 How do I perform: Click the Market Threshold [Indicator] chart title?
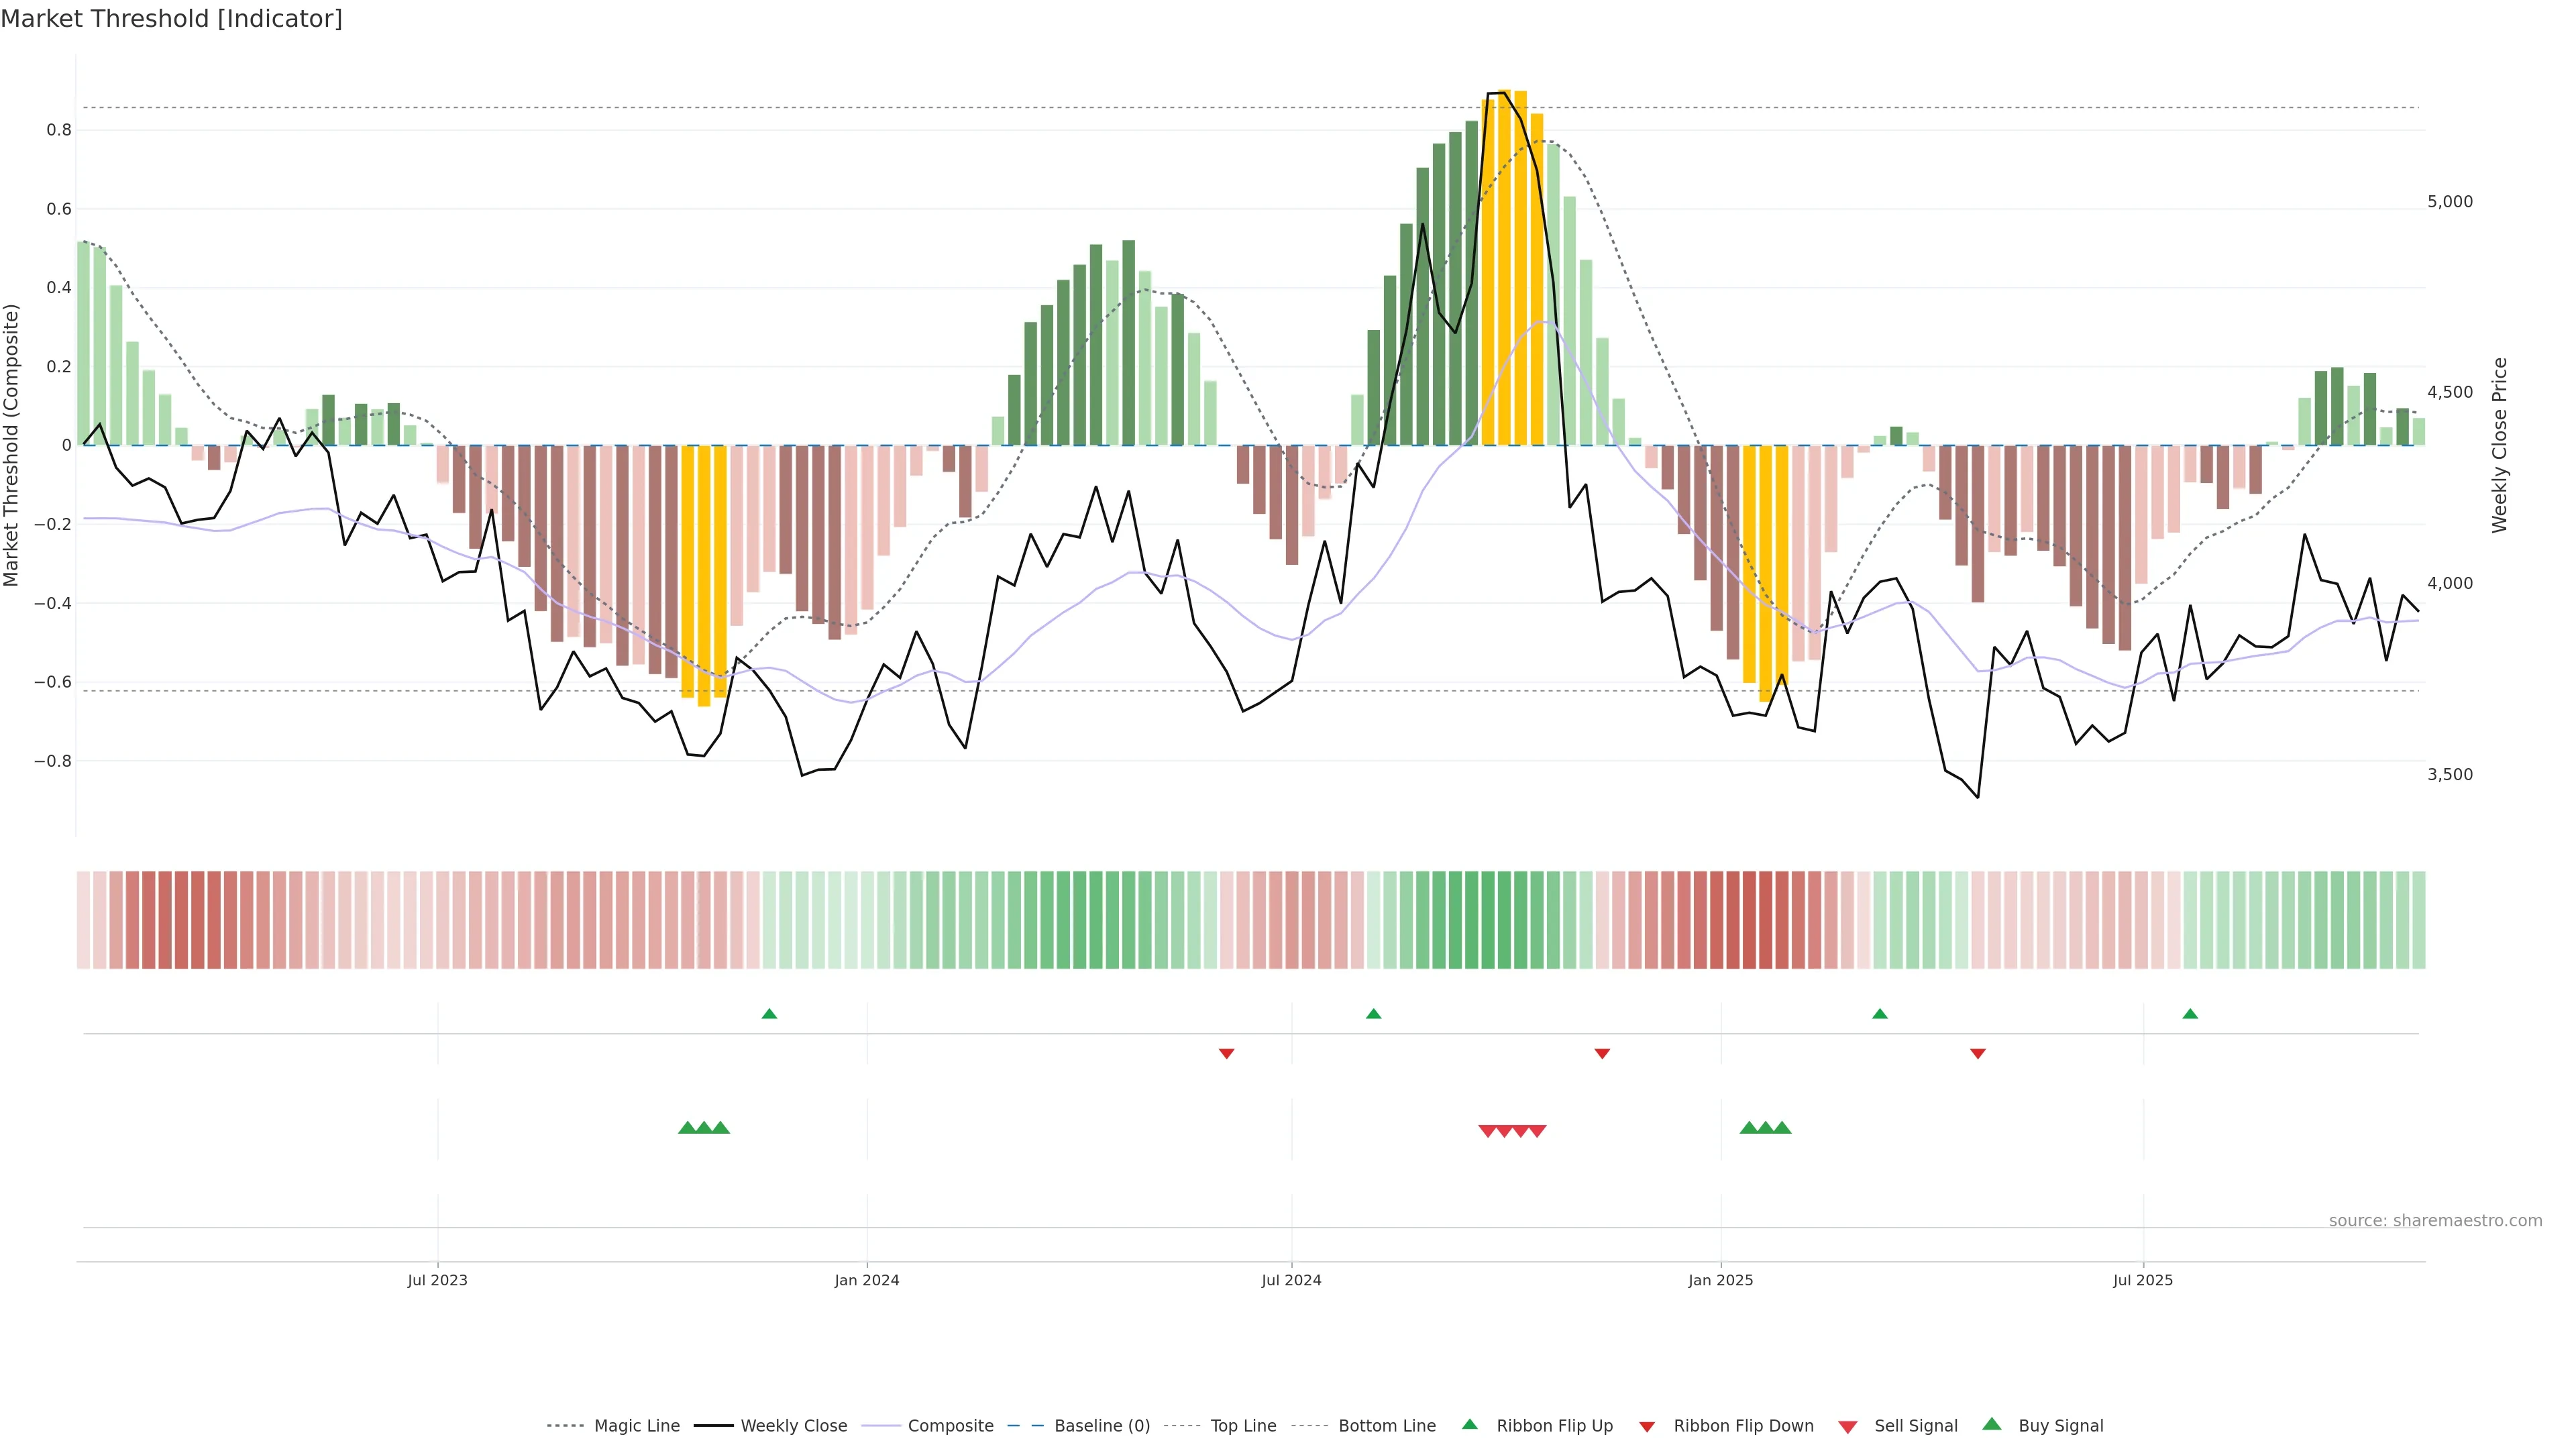(171, 19)
